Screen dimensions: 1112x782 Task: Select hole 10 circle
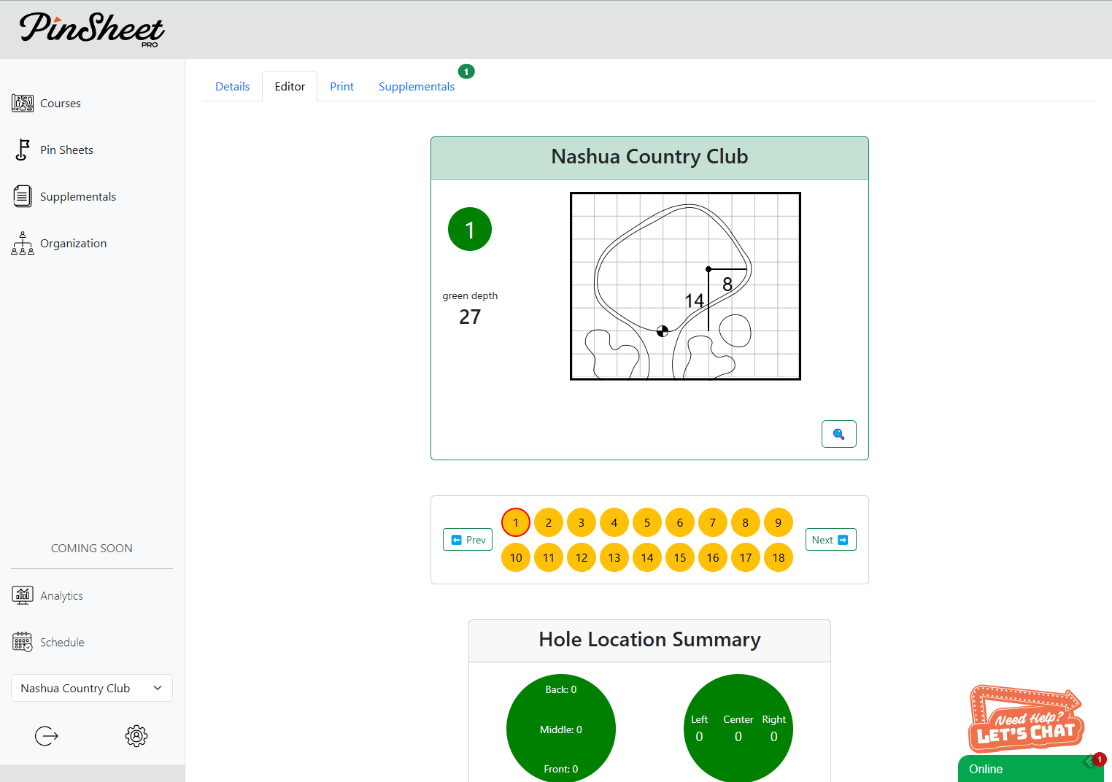pyautogui.click(x=516, y=557)
